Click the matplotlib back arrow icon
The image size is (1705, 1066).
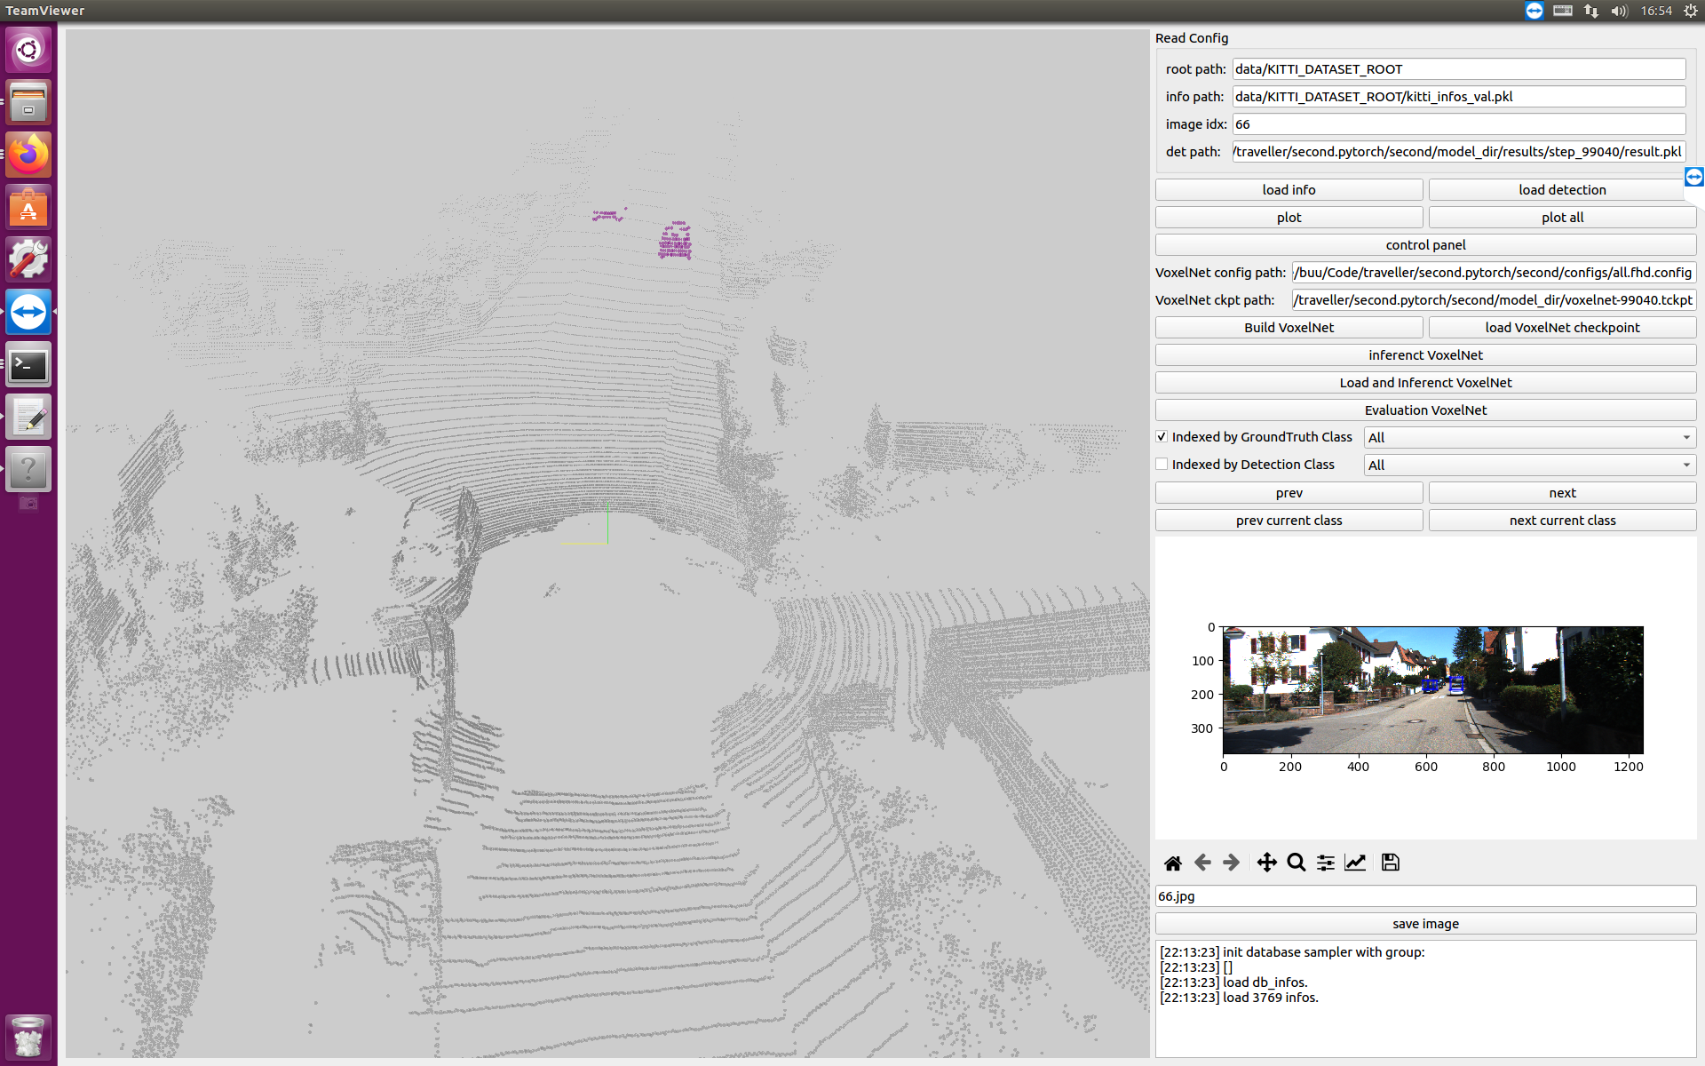click(x=1202, y=863)
